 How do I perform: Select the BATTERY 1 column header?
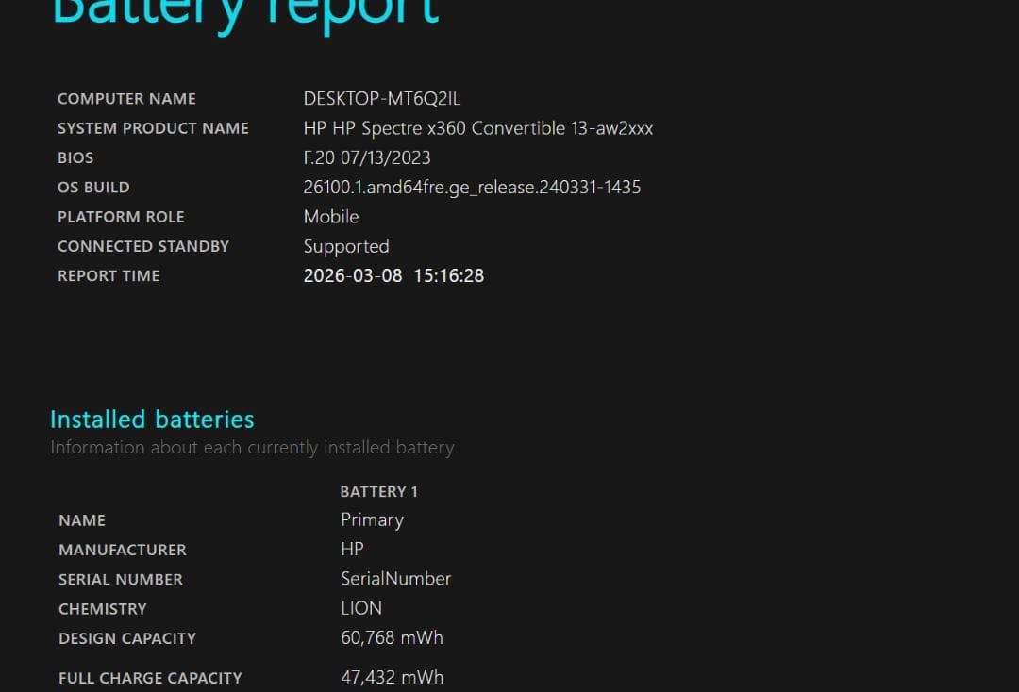(379, 492)
